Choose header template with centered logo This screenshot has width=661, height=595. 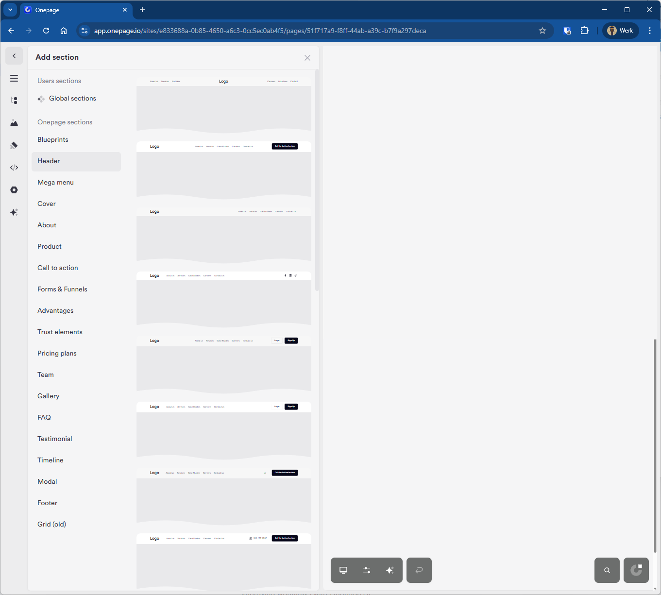pos(224,105)
